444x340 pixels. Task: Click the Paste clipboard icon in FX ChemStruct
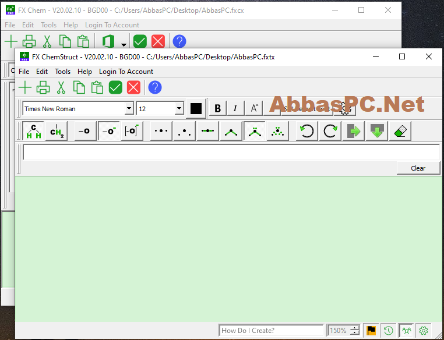click(97, 87)
